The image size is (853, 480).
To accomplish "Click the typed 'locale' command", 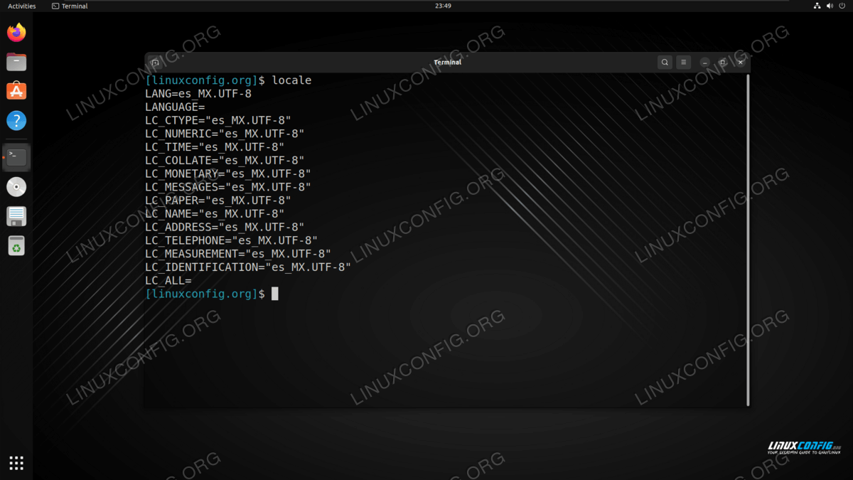I will [x=291, y=80].
